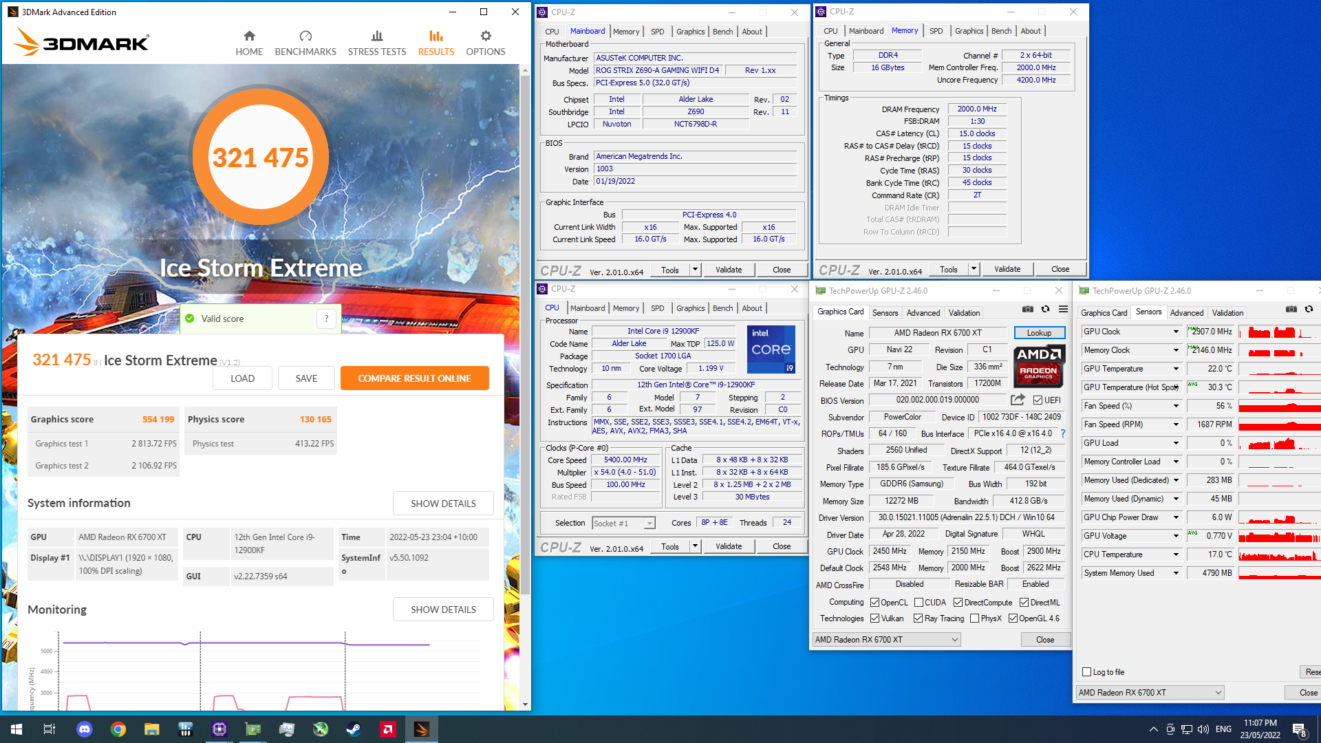Screen dimensions: 1321x743
Task: Toggle the DirectML checkbox
Action: (x=1024, y=603)
